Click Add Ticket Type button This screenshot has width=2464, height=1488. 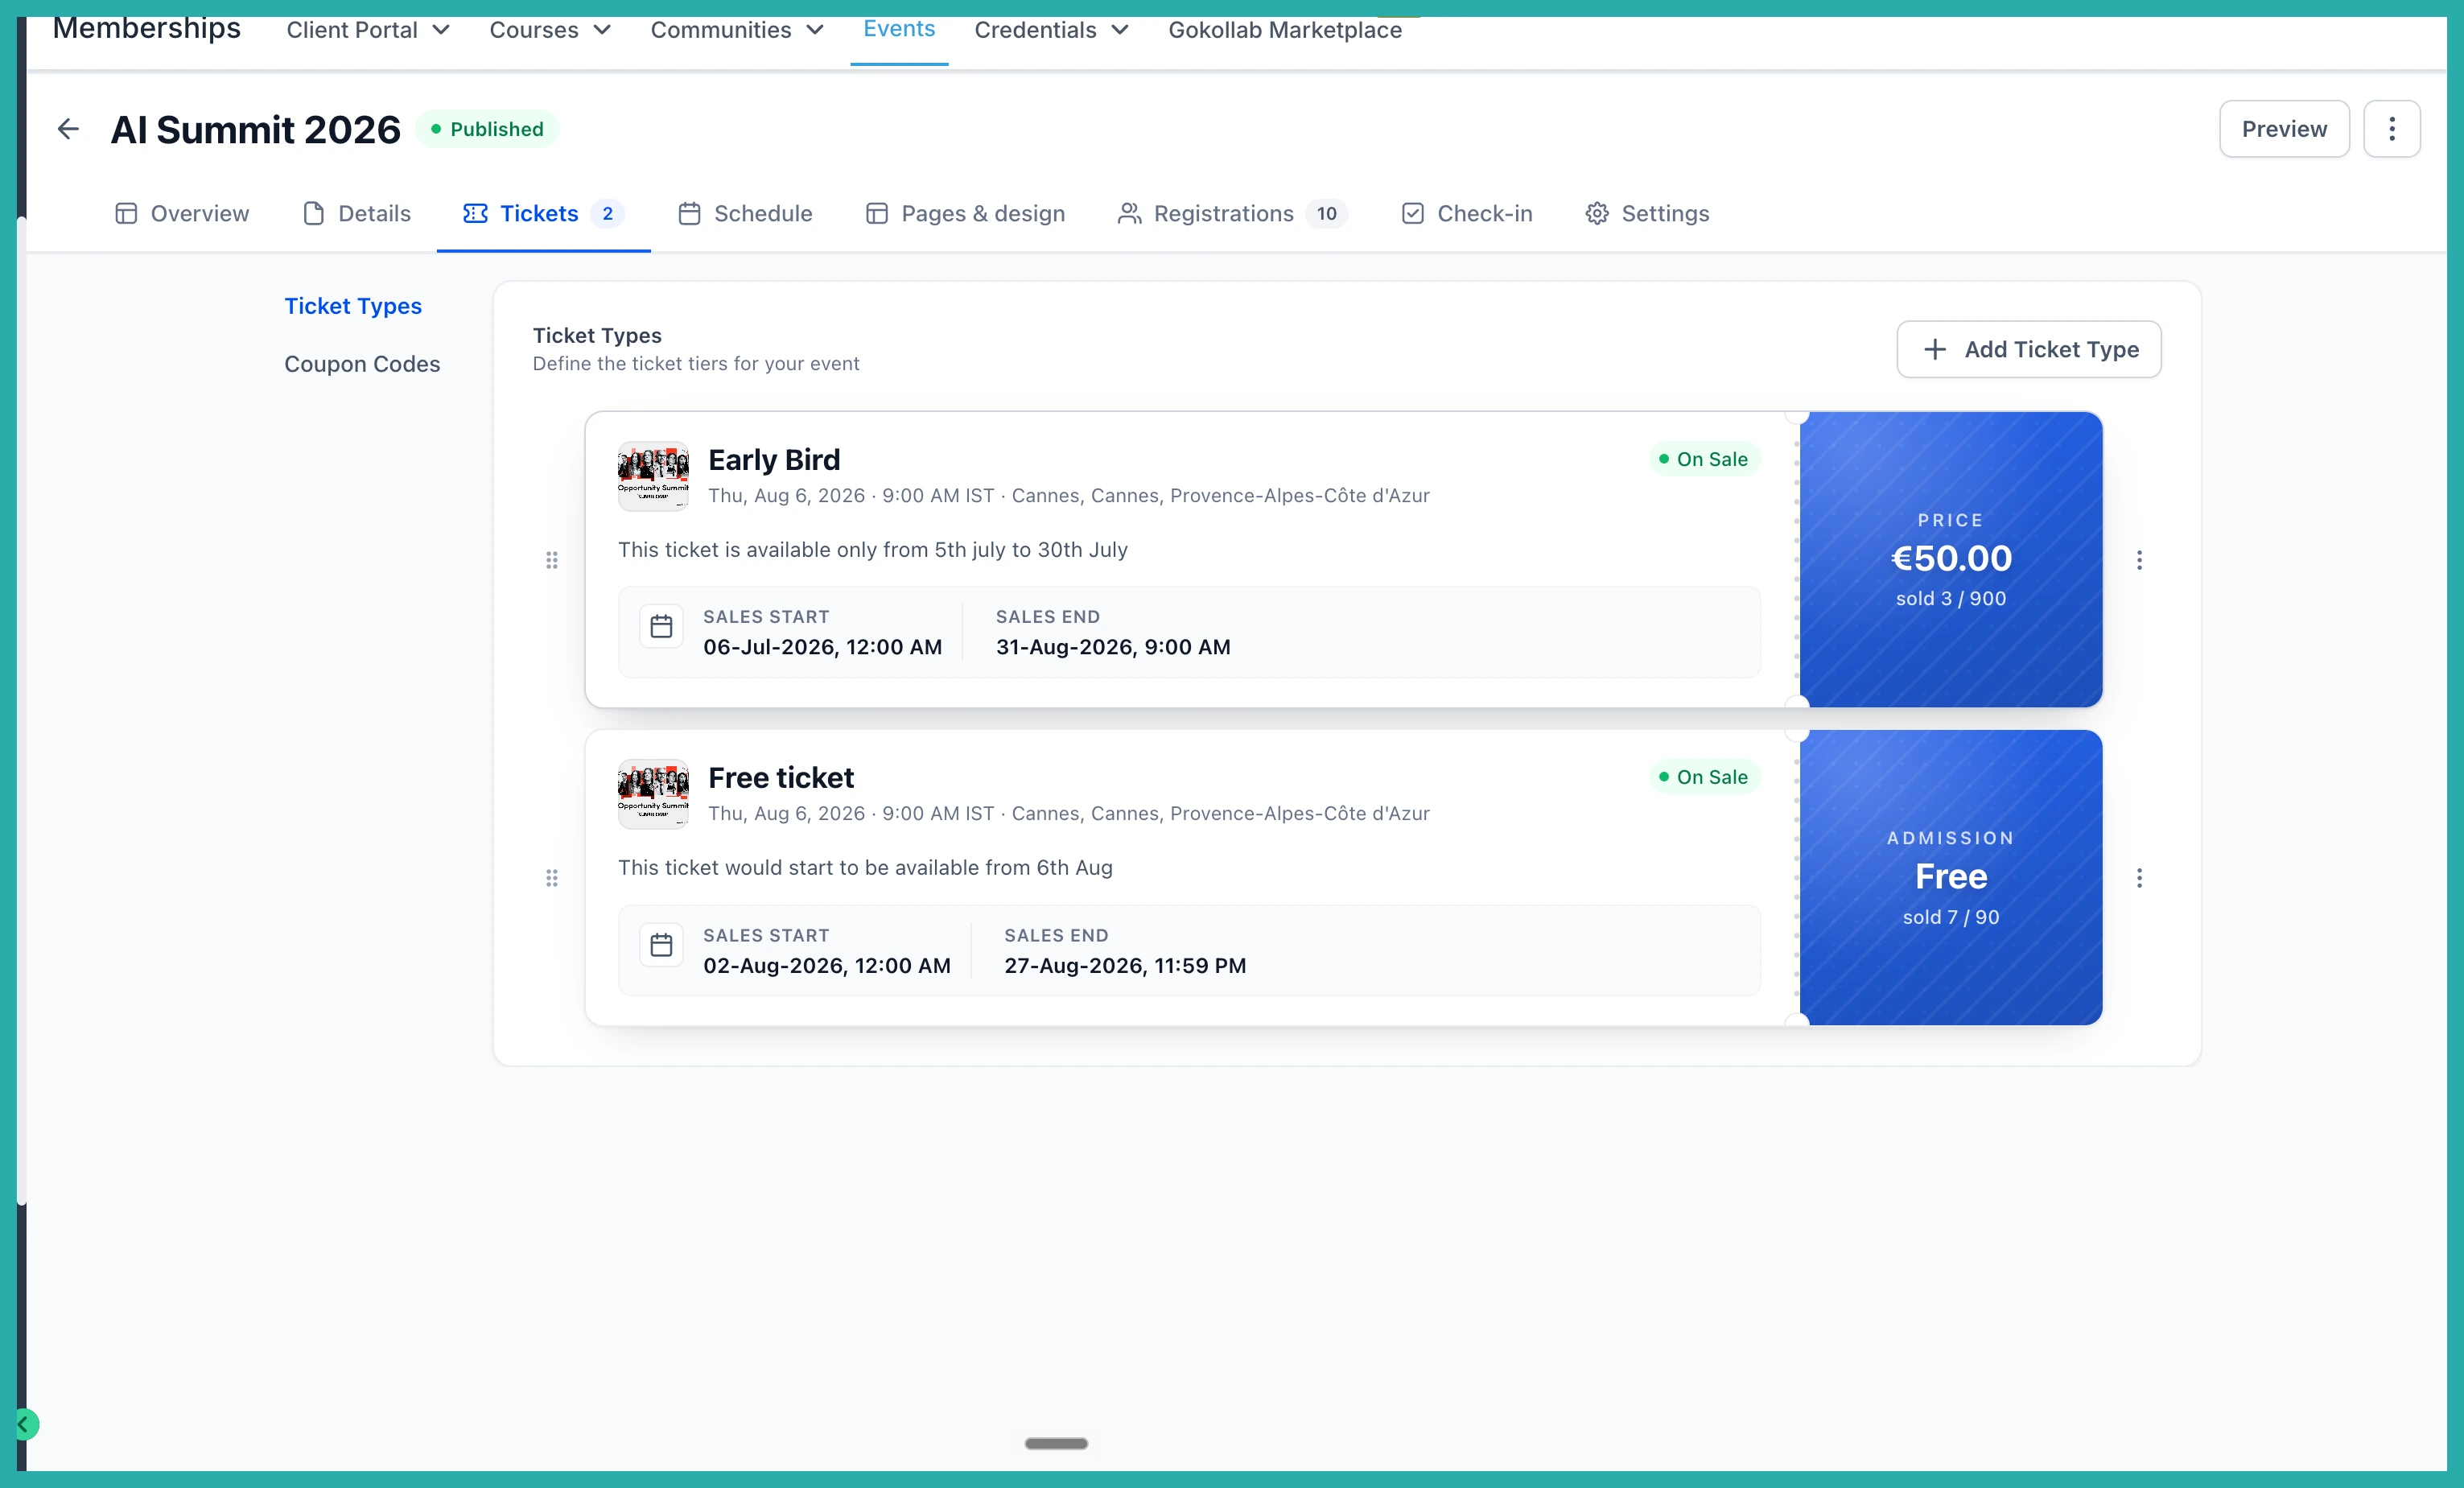(x=2028, y=349)
